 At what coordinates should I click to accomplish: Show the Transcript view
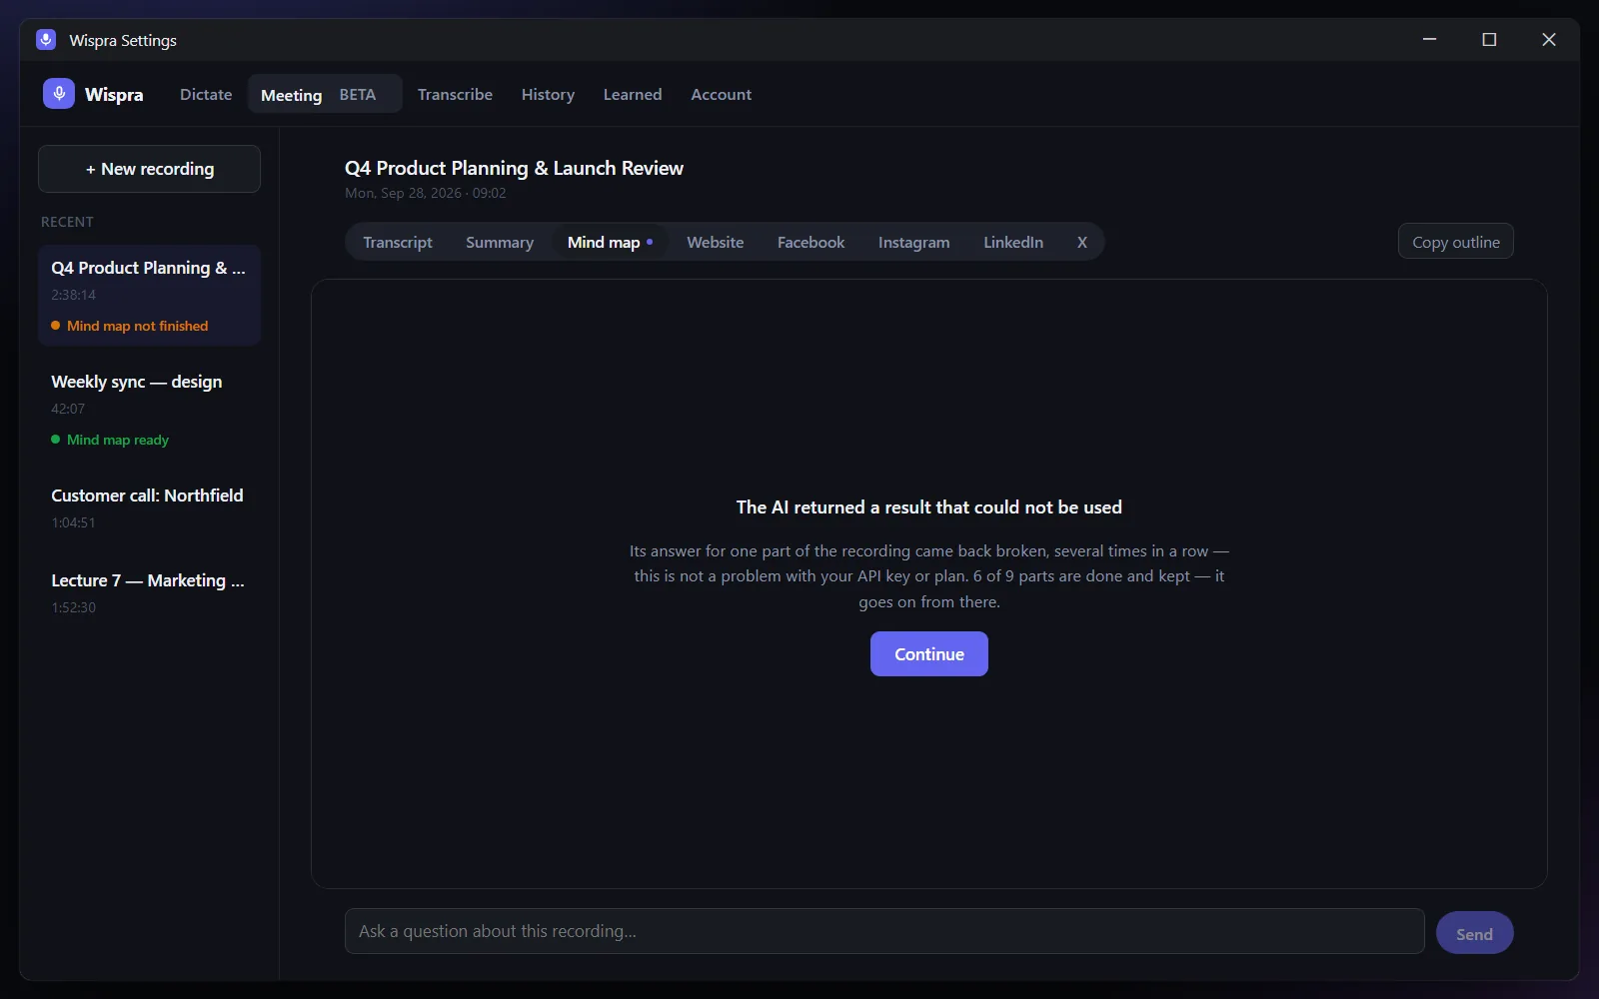click(x=398, y=242)
